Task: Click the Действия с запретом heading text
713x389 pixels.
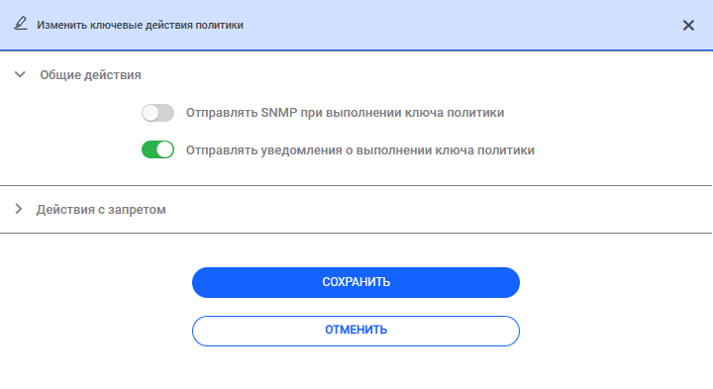Action: click(x=101, y=210)
